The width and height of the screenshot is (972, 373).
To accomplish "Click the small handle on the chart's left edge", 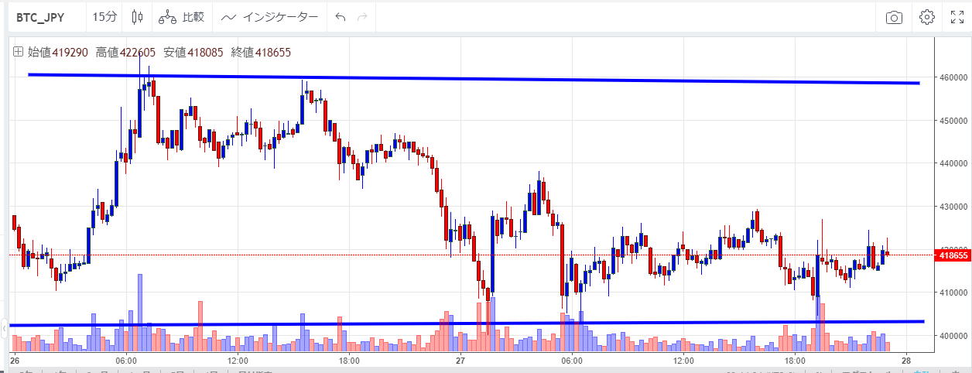I will 4,325.
